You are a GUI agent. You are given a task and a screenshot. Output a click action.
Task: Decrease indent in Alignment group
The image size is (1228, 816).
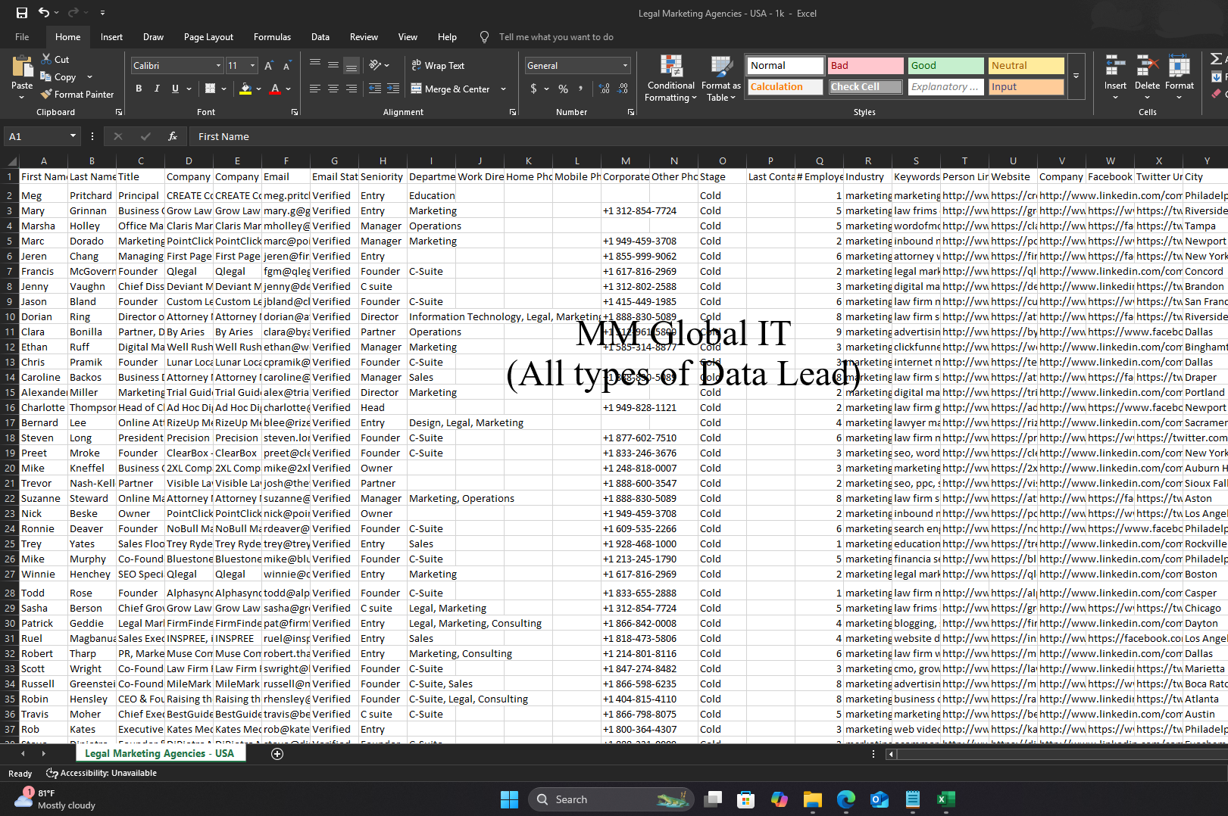click(x=374, y=89)
